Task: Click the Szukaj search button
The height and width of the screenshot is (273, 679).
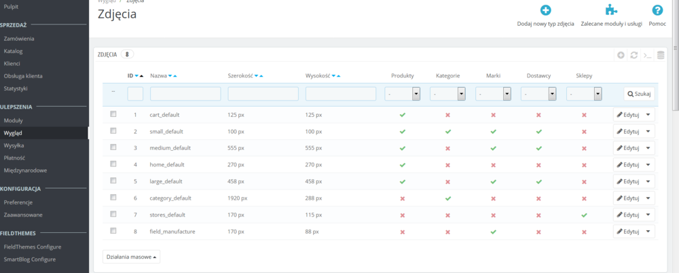Action: click(639, 94)
